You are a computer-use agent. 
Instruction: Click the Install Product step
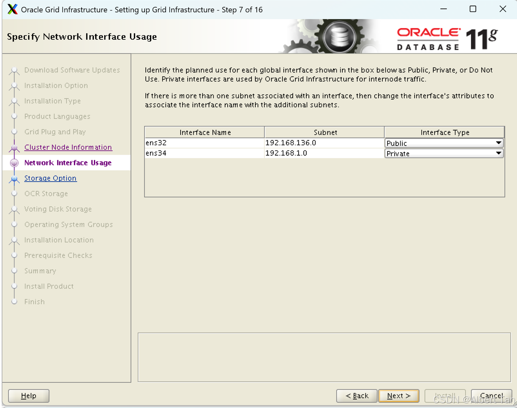tap(49, 286)
